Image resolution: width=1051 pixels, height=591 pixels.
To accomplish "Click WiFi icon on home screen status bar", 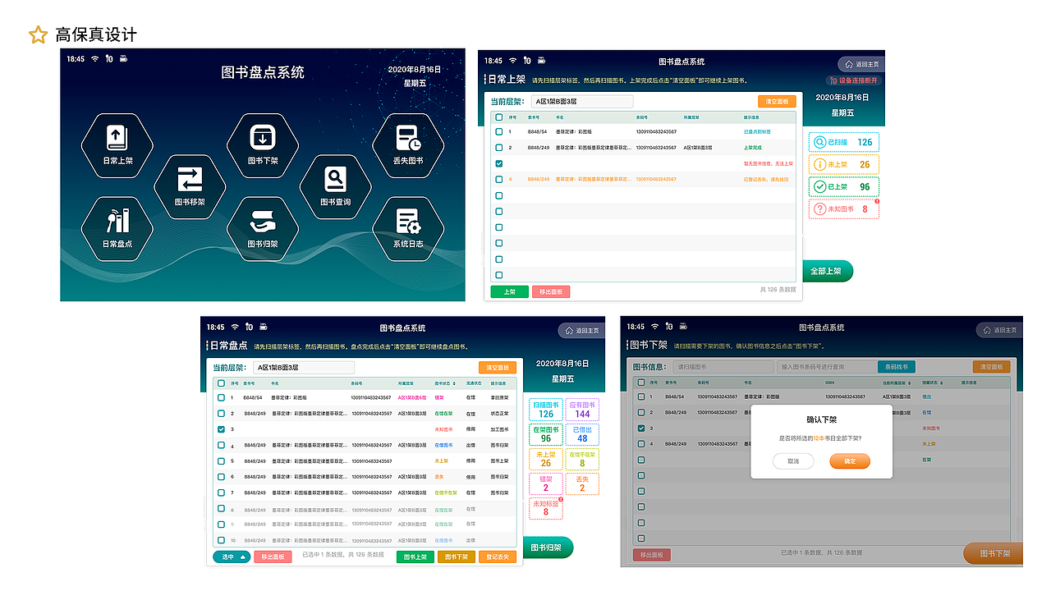I will pos(94,59).
